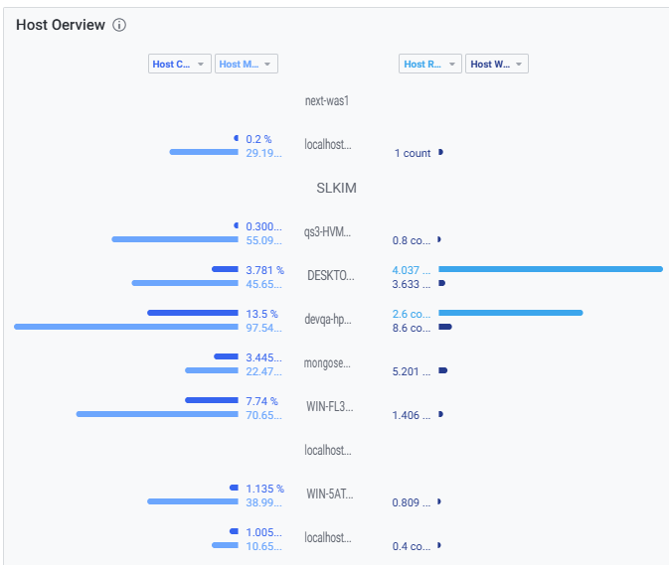Click devqa-hp's 97.54 memory bar
The width and height of the screenshot is (669, 565).
click(126, 327)
